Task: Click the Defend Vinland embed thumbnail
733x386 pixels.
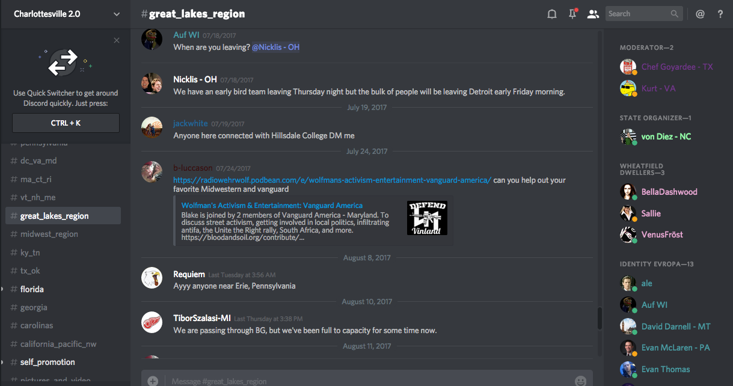Action: coord(427,218)
